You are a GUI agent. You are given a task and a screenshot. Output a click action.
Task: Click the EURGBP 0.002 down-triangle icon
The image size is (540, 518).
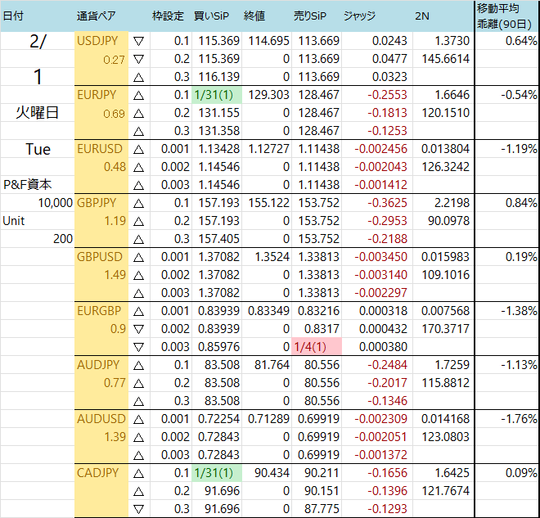[138, 329]
